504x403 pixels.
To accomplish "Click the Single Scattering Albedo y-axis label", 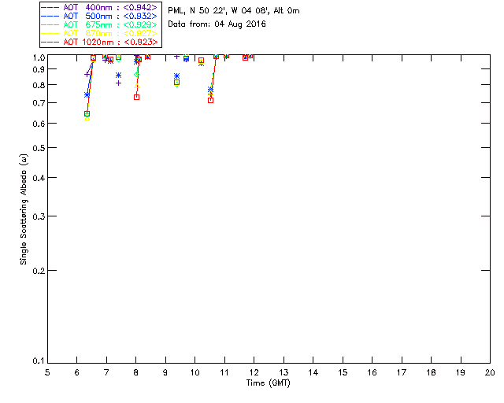I will [24, 209].
